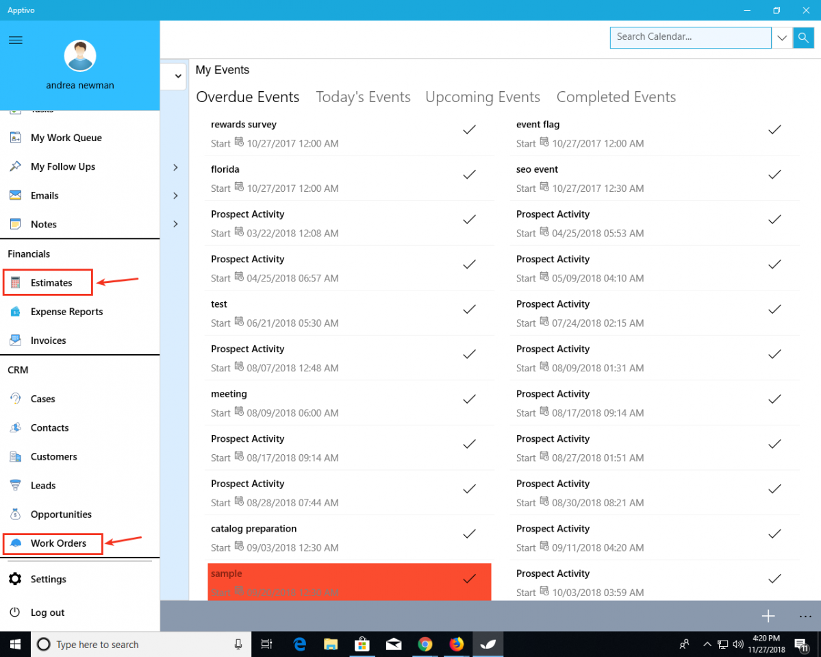Mark catalog preparation event as done

click(469, 534)
